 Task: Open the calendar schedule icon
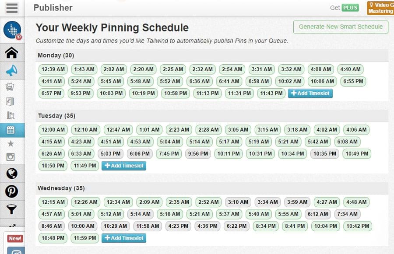12,130
